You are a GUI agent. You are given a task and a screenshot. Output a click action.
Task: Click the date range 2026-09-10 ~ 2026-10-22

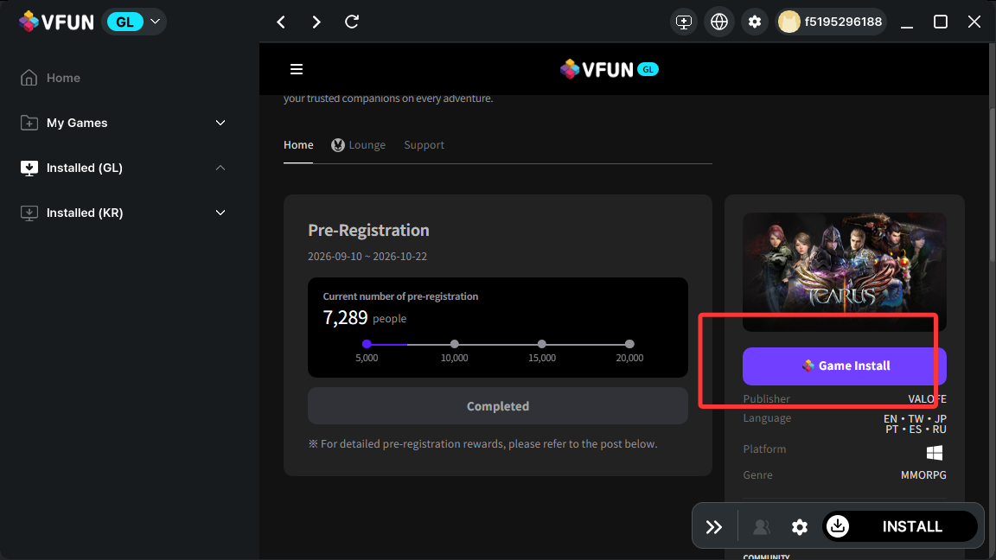tap(367, 257)
